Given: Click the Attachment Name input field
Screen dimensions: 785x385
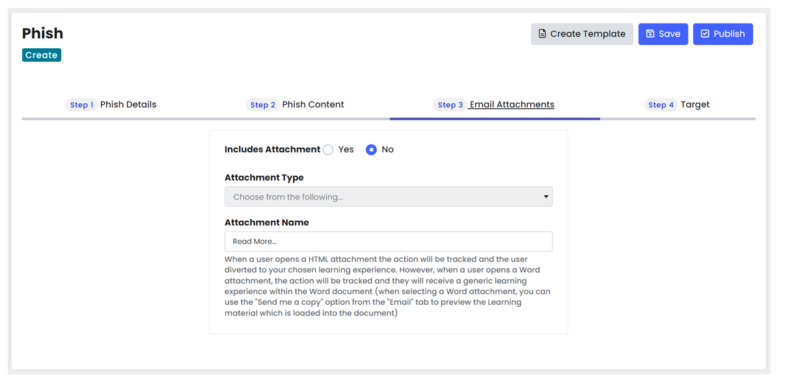Looking at the screenshot, I should point(389,242).
